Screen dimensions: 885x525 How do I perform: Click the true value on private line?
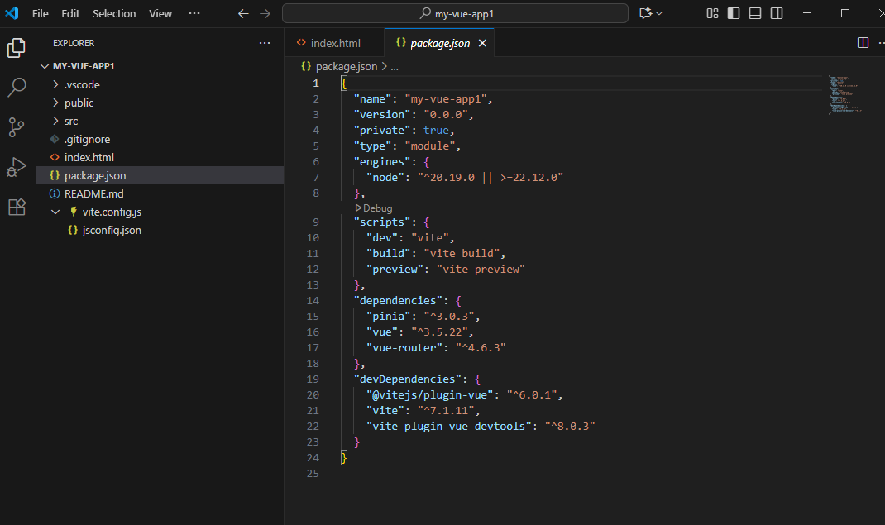click(x=436, y=131)
